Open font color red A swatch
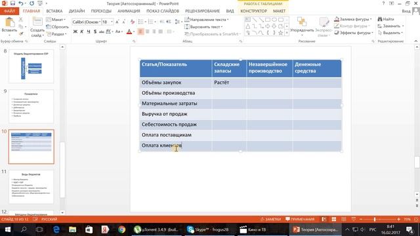 [x=129, y=31]
